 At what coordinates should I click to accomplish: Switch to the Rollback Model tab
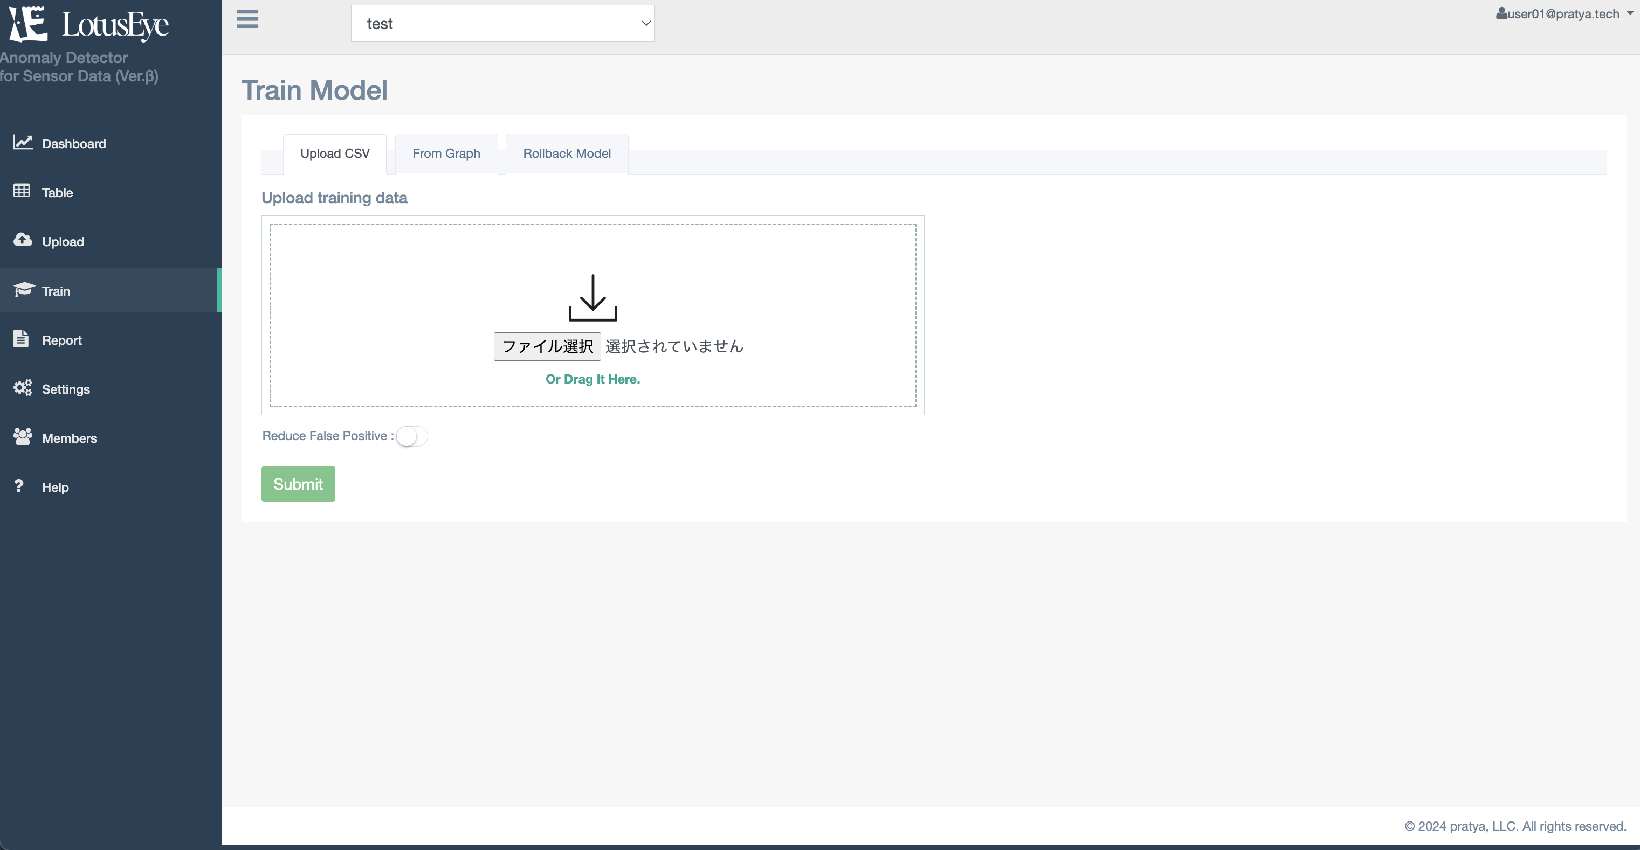point(567,154)
